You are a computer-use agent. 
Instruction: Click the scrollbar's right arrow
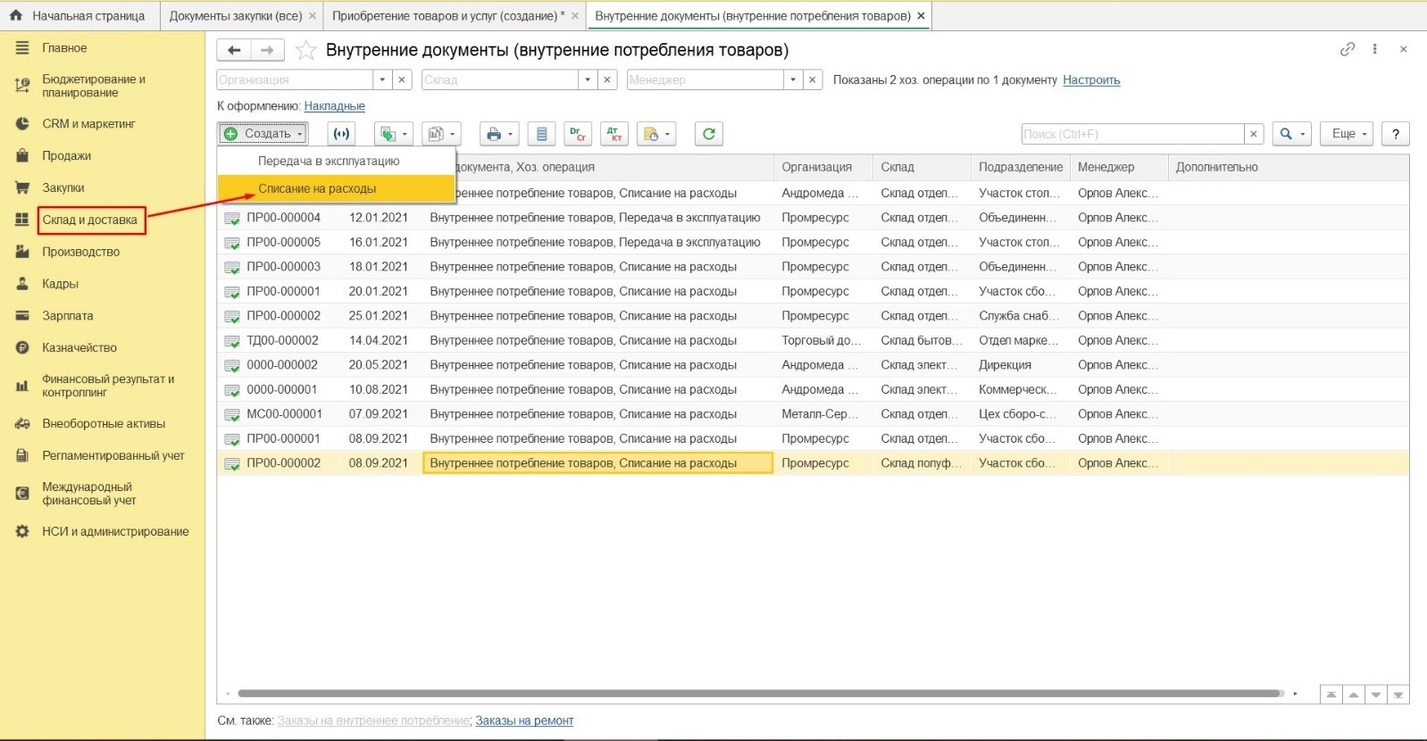tap(1296, 694)
